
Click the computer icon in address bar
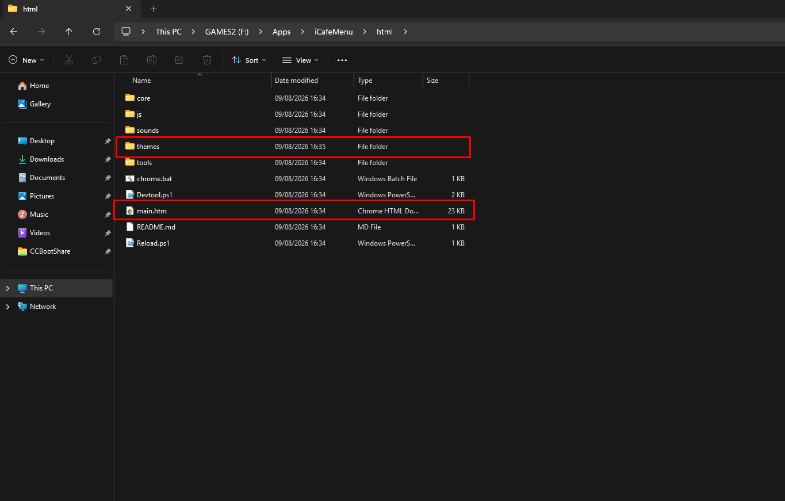(x=126, y=32)
